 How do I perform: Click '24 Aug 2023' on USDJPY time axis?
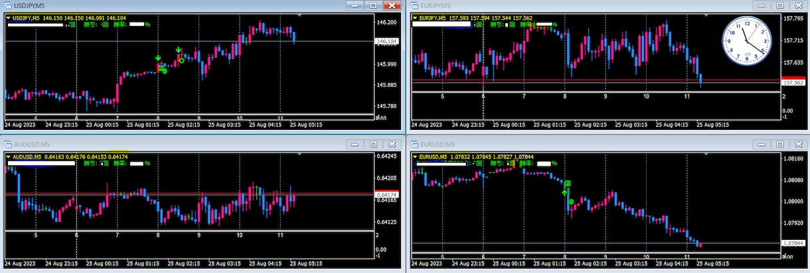(x=20, y=124)
